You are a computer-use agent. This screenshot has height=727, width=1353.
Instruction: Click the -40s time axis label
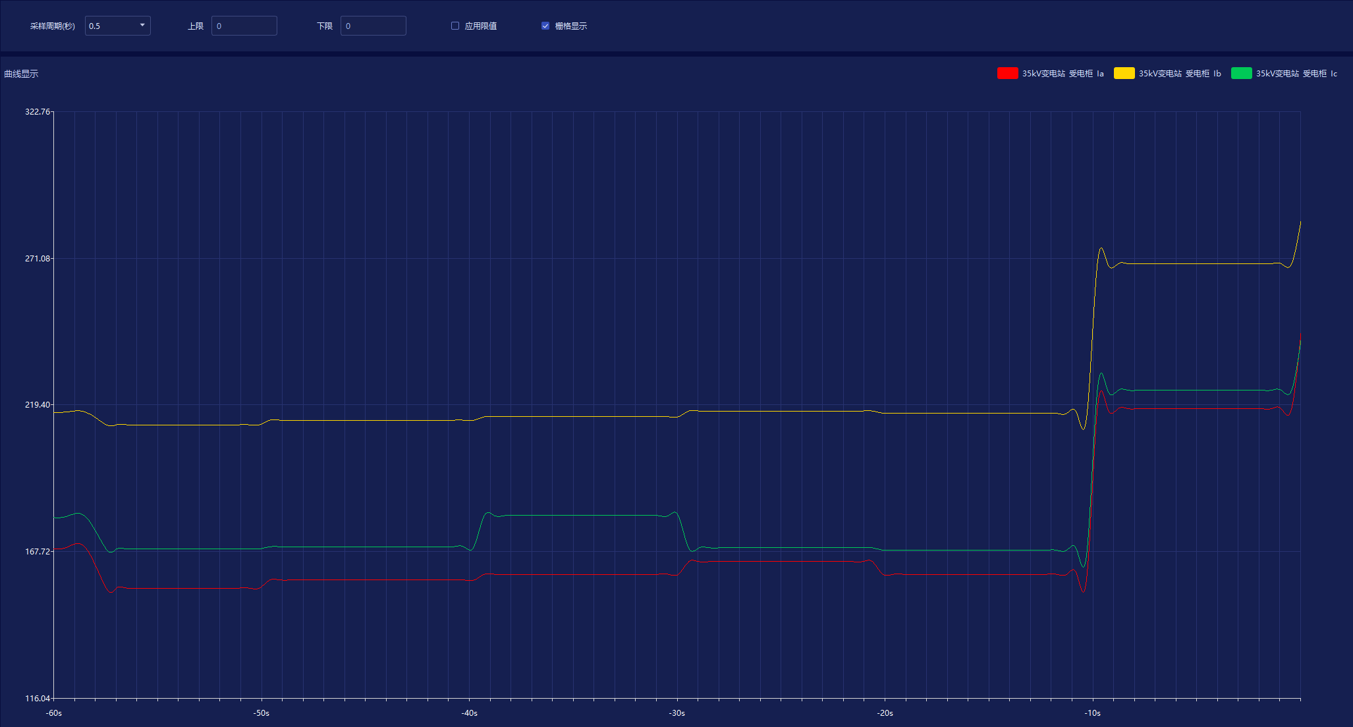(469, 713)
